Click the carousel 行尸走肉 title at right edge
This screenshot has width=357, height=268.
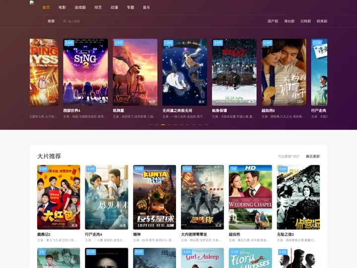pyautogui.click(x=318, y=111)
